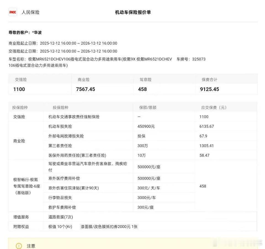265x249 pixels.
Task: Click the 注意 notice heading
Action: point(31,246)
